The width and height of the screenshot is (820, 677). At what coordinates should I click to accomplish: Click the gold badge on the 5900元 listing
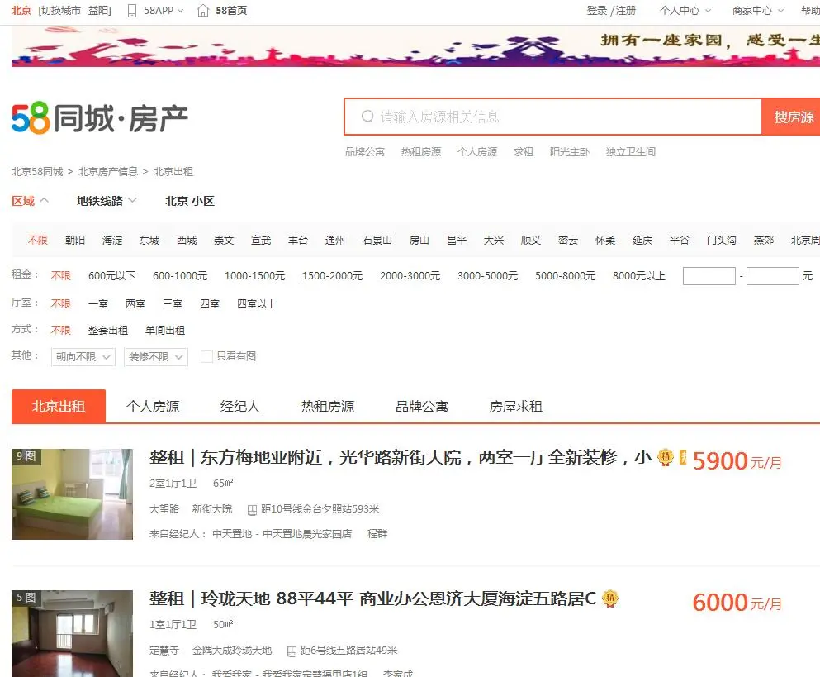pyautogui.click(x=666, y=457)
